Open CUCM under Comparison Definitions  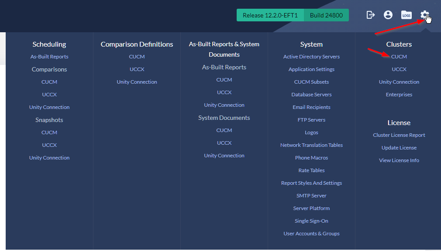coord(137,57)
